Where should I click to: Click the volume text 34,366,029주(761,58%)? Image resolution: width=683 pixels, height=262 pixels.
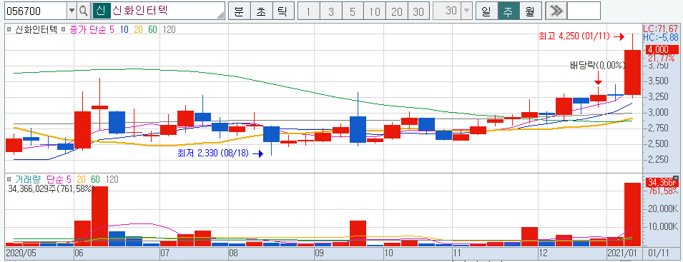point(51,188)
